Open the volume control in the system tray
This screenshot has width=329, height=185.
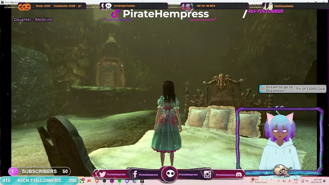(x=307, y=181)
